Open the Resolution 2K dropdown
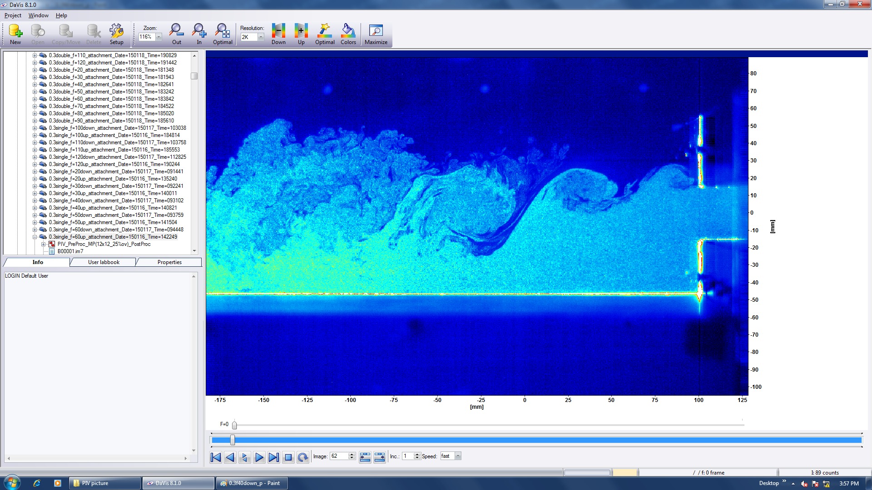872x490 pixels. (260, 37)
